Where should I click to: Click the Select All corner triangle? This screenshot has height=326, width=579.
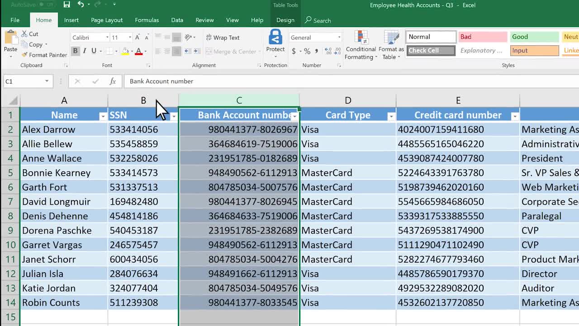pos(14,101)
